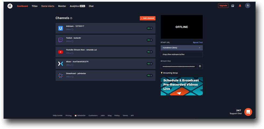The height and width of the screenshot is (129, 264).
Task: Open the Scheduler footer link
Action: (x=80, y=116)
